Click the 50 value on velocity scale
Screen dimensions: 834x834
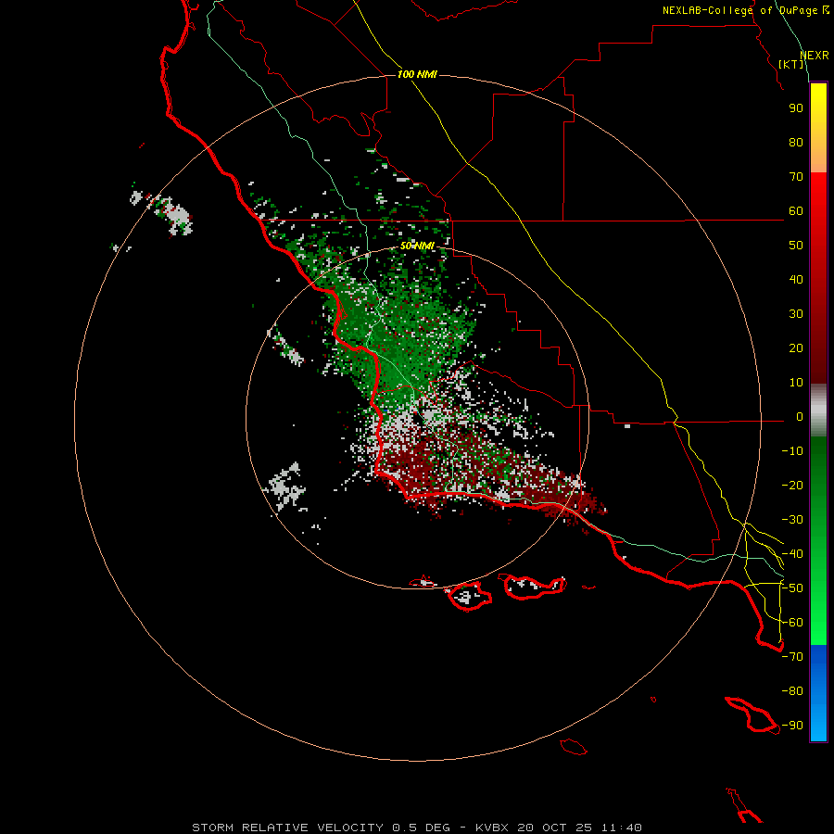(796, 246)
